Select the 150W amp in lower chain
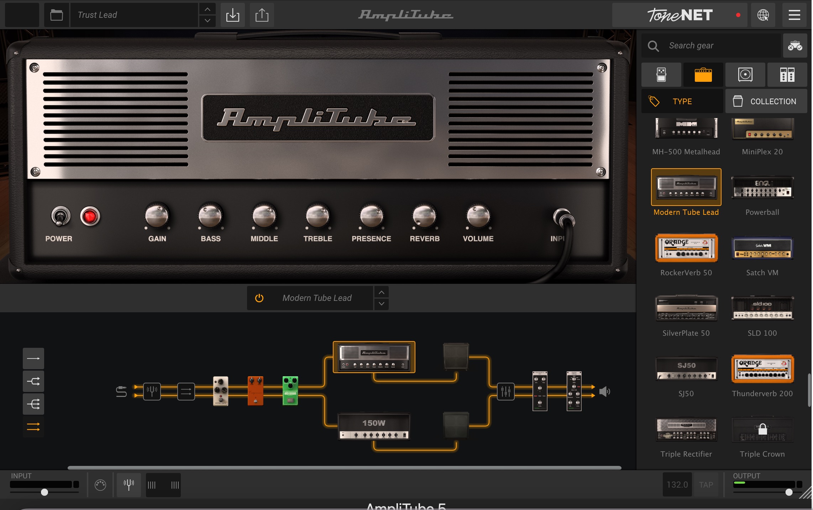813x510 pixels. [x=374, y=426]
